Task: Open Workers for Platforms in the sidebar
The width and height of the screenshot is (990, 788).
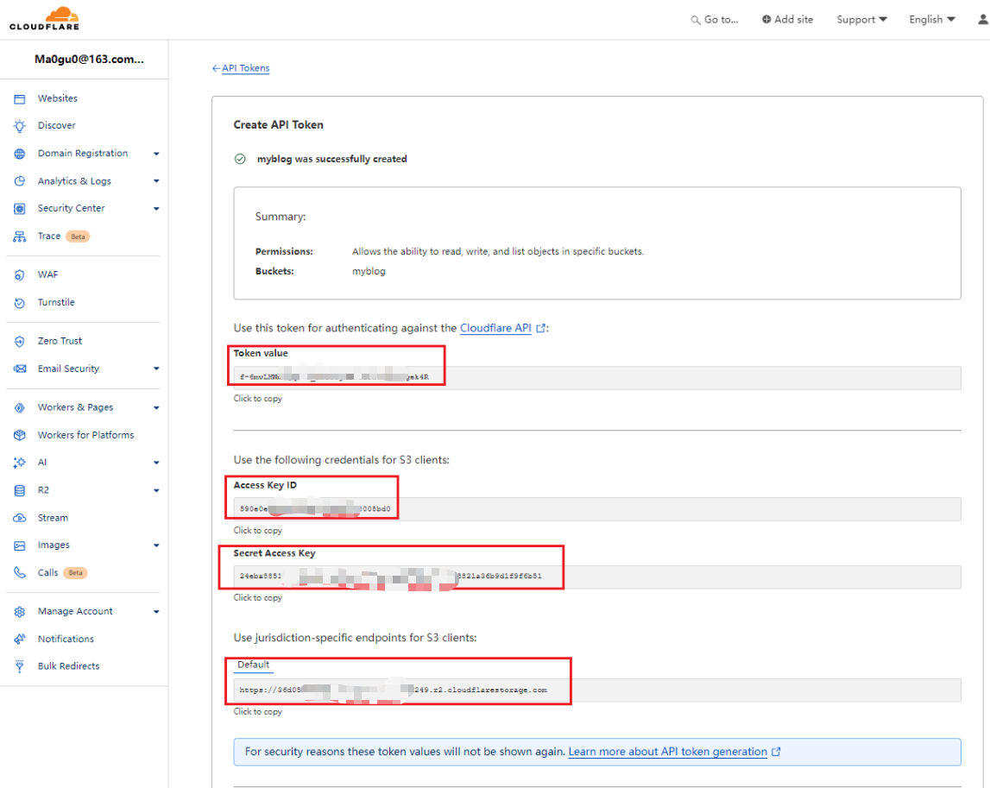Action: [85, 435]
